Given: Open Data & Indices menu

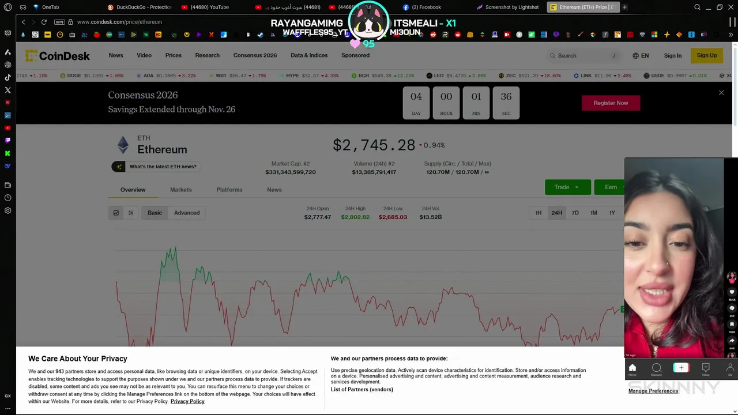Looking at the screenshot, I should point(309,55).
